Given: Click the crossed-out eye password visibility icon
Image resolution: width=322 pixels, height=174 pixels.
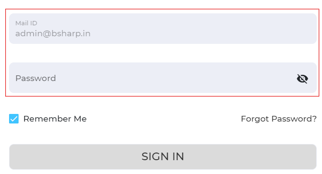Looking at the screenshot, I should tap(302, 79).
